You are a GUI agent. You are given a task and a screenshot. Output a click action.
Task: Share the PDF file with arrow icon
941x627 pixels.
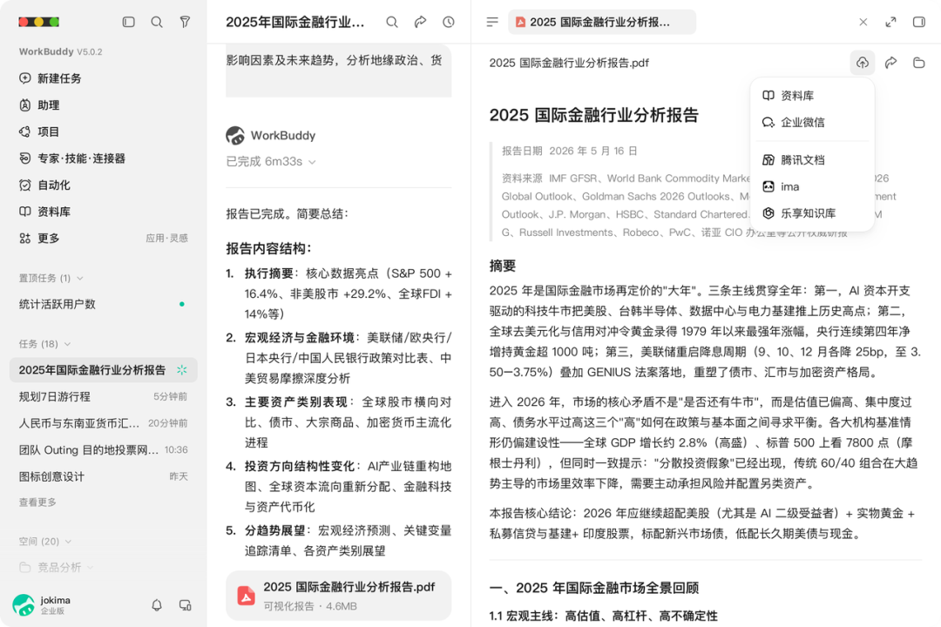pos(890,63)
